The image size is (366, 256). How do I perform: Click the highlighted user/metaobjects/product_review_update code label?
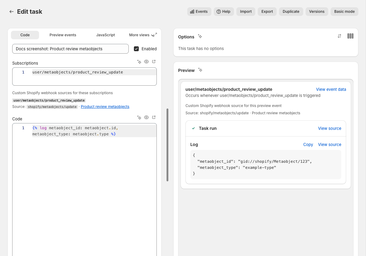coord(49,100)
